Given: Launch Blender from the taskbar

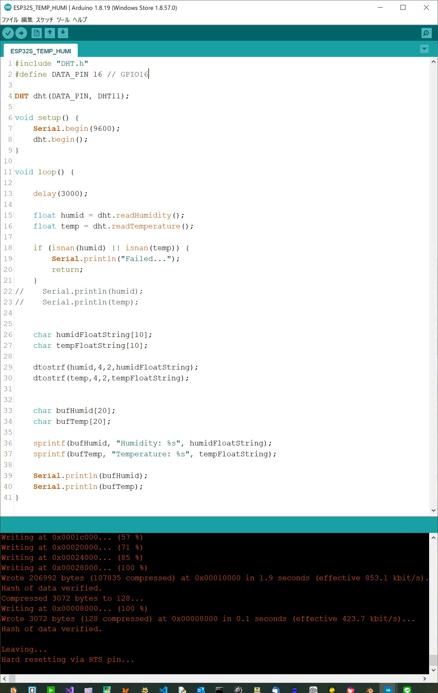Looking at the screenshot, I should pyautogui.click(x=370, y=689).
